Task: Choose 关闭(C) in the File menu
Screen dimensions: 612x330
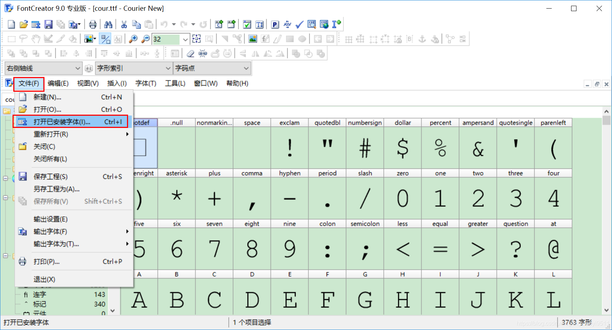Action: [74, 147]
